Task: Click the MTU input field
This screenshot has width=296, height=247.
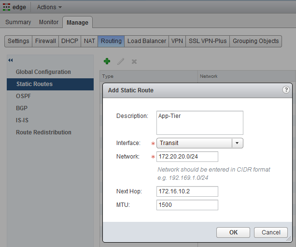Action: click(x=187, y=205)
